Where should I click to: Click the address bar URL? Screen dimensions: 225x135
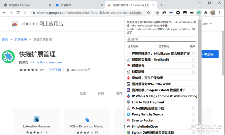[x=90, y=13]
